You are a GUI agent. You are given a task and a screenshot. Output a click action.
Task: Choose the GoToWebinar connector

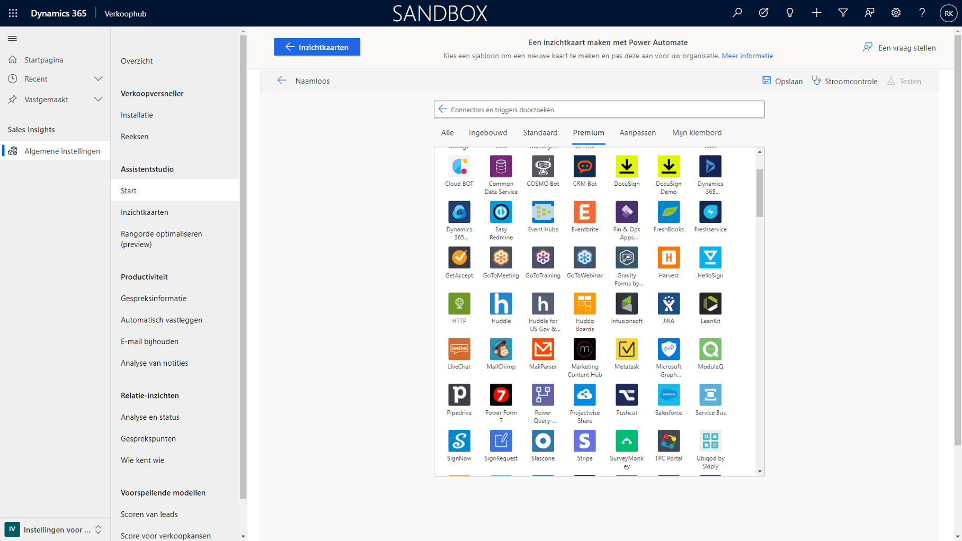point(584,258)
